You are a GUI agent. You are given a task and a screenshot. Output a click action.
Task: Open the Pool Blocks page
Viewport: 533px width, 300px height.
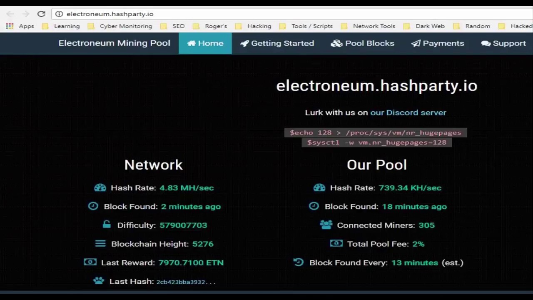tap(362, 43)
